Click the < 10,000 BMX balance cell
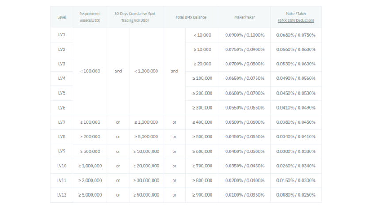Image resolution: width=376 pixels, height=208 pixels. coord(202,35)
